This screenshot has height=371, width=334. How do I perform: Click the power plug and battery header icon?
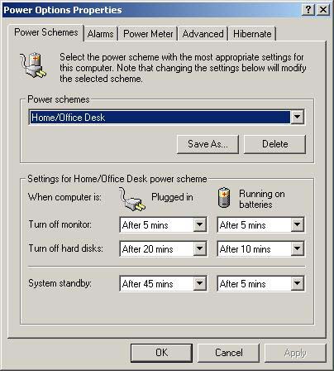(33, 65)
